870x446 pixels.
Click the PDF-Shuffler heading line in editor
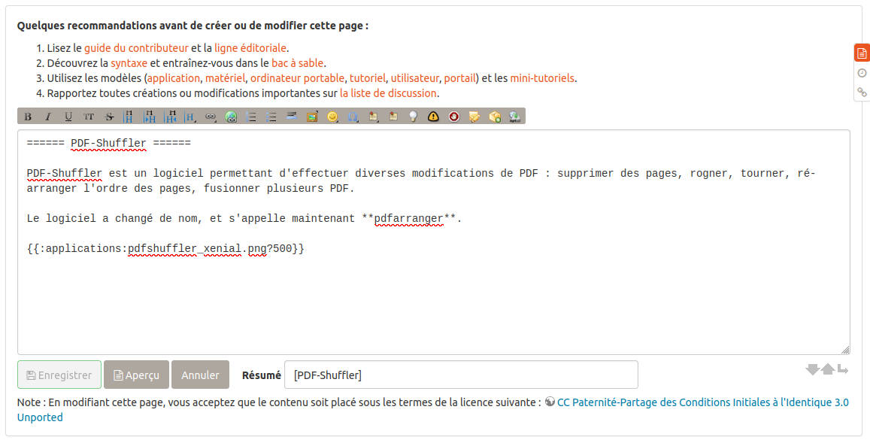point(109,143)
